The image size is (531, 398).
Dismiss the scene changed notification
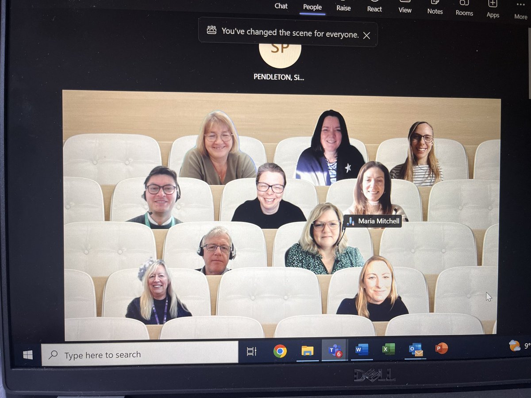click(x=366, y=36)
